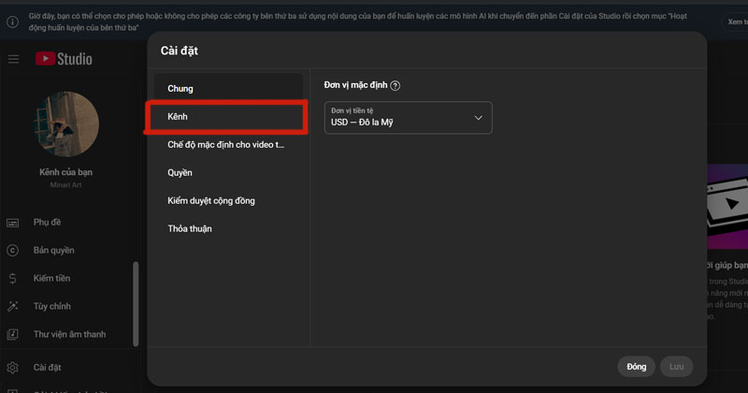
Task: Go to Kiếm tiền in the sidebar
Action: click(x=51, y=279)
